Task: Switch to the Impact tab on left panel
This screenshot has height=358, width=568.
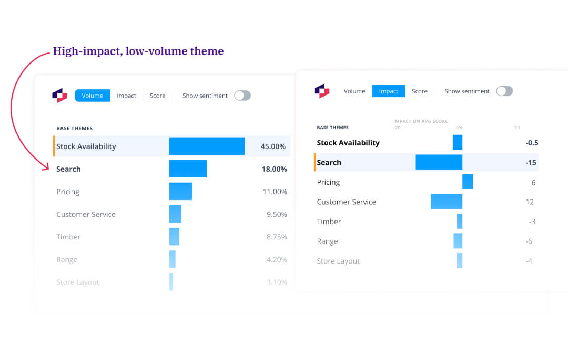Action: [126, 96]
